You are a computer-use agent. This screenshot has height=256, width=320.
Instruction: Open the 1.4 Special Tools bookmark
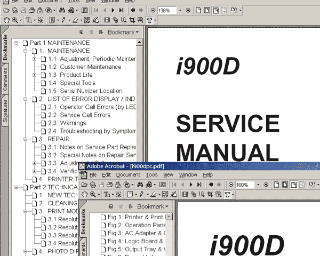pos(71,83)
